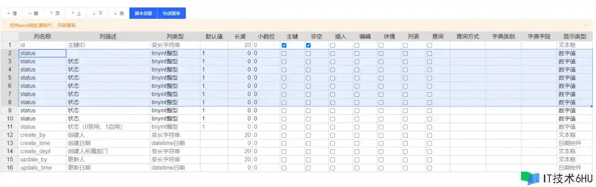
Task: Select row number 16 header
Action: [9, 167]
